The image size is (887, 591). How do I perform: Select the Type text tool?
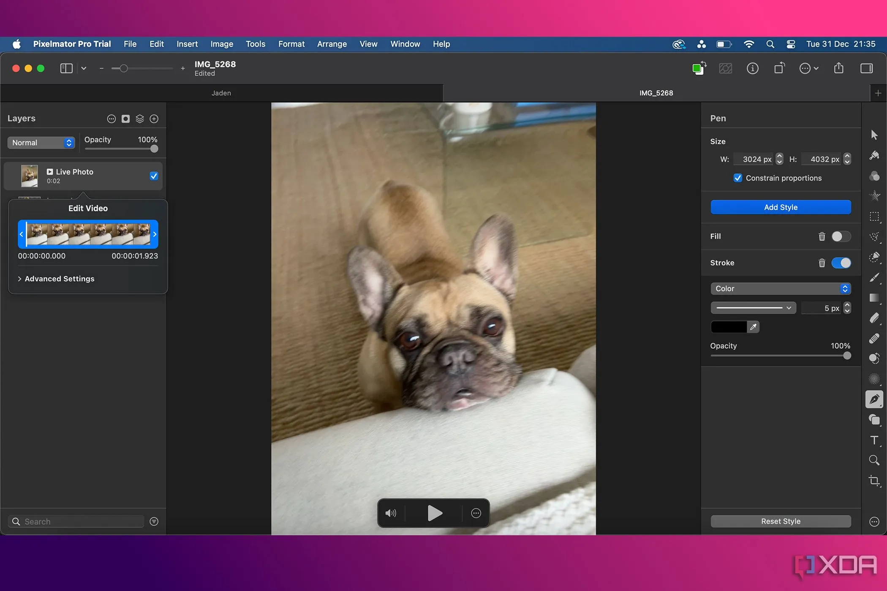(874, 440)
